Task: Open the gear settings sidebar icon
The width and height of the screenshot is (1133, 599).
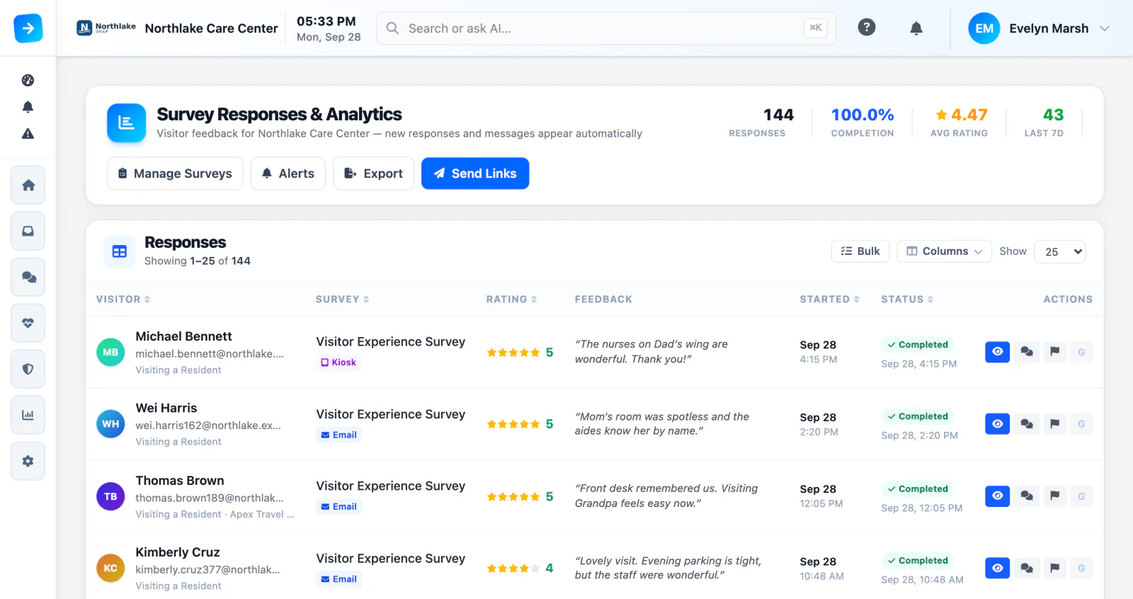Action: (28, 461)
